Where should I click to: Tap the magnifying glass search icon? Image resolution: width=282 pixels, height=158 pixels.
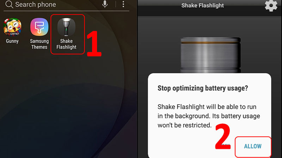9,4
